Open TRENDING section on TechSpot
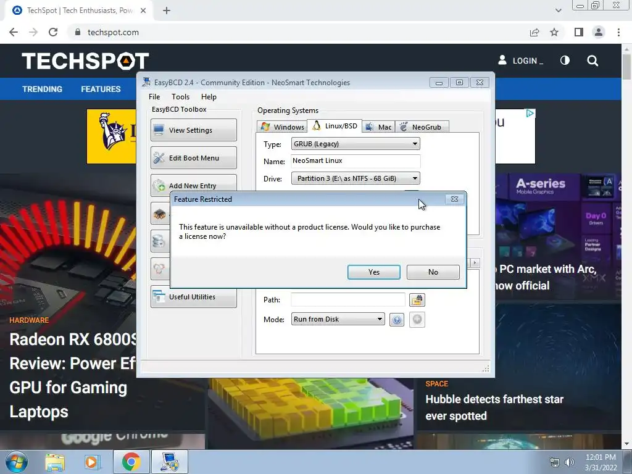 click(43, 89)
